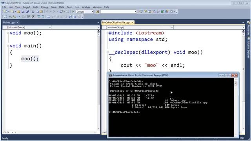Click the Add New Item toolbar icon
This screenshot has height=141, width=251.
12,12
